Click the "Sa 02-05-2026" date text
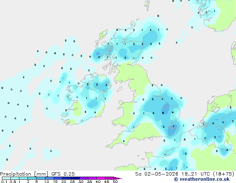This screenshot has height=183, width=236. 157,174
